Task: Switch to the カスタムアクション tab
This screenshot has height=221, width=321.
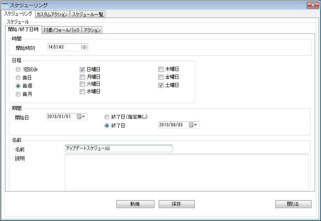Action: point(52,15)
